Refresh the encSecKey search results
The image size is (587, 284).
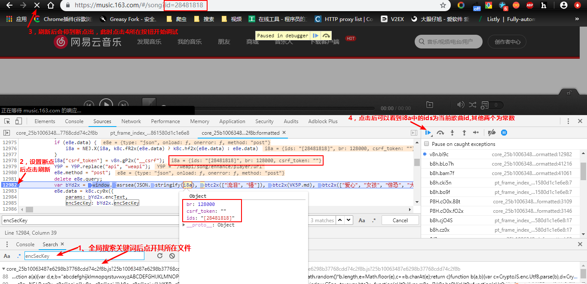click(x=159, y=256)
